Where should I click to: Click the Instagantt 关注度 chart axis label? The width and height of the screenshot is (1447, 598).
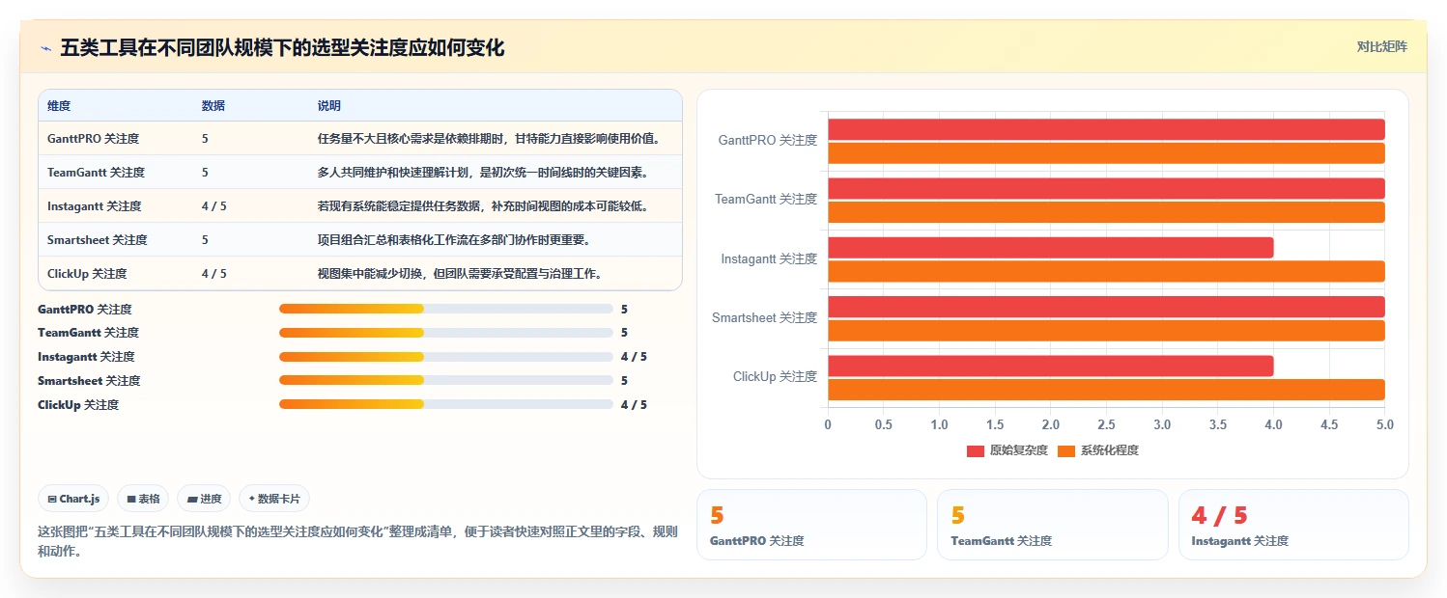click(769, 259)
